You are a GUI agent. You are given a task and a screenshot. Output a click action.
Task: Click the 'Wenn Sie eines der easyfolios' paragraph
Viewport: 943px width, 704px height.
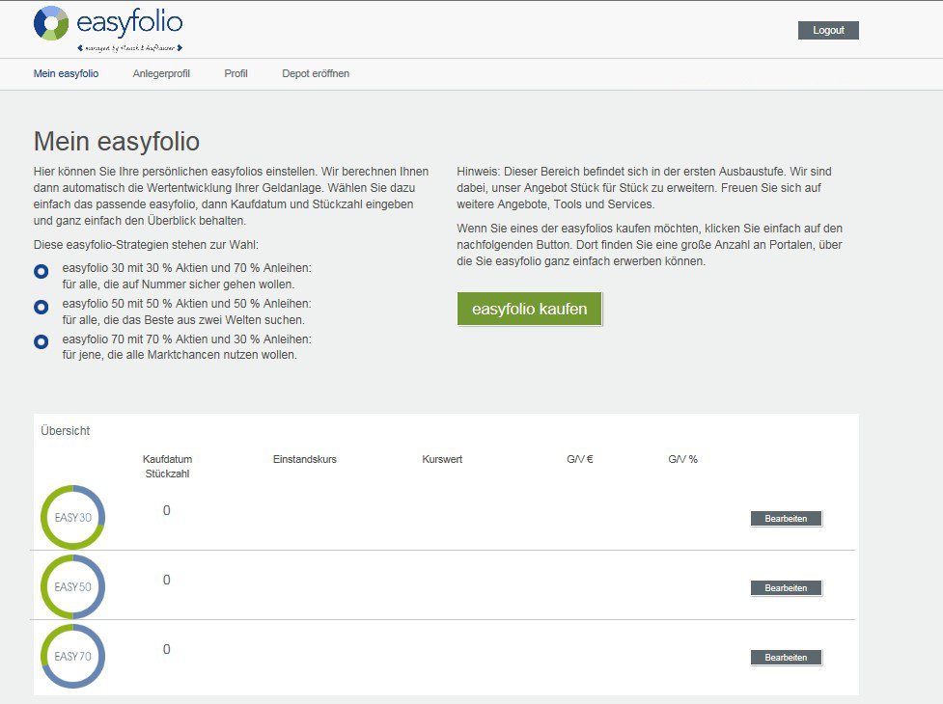tap(650, 245)
